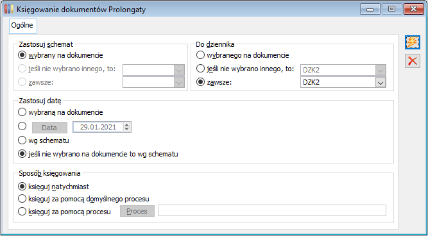Select 'księguj za pomocą procesu' option
Viewport: 428px width, 236px height.
tap(64, 212)
